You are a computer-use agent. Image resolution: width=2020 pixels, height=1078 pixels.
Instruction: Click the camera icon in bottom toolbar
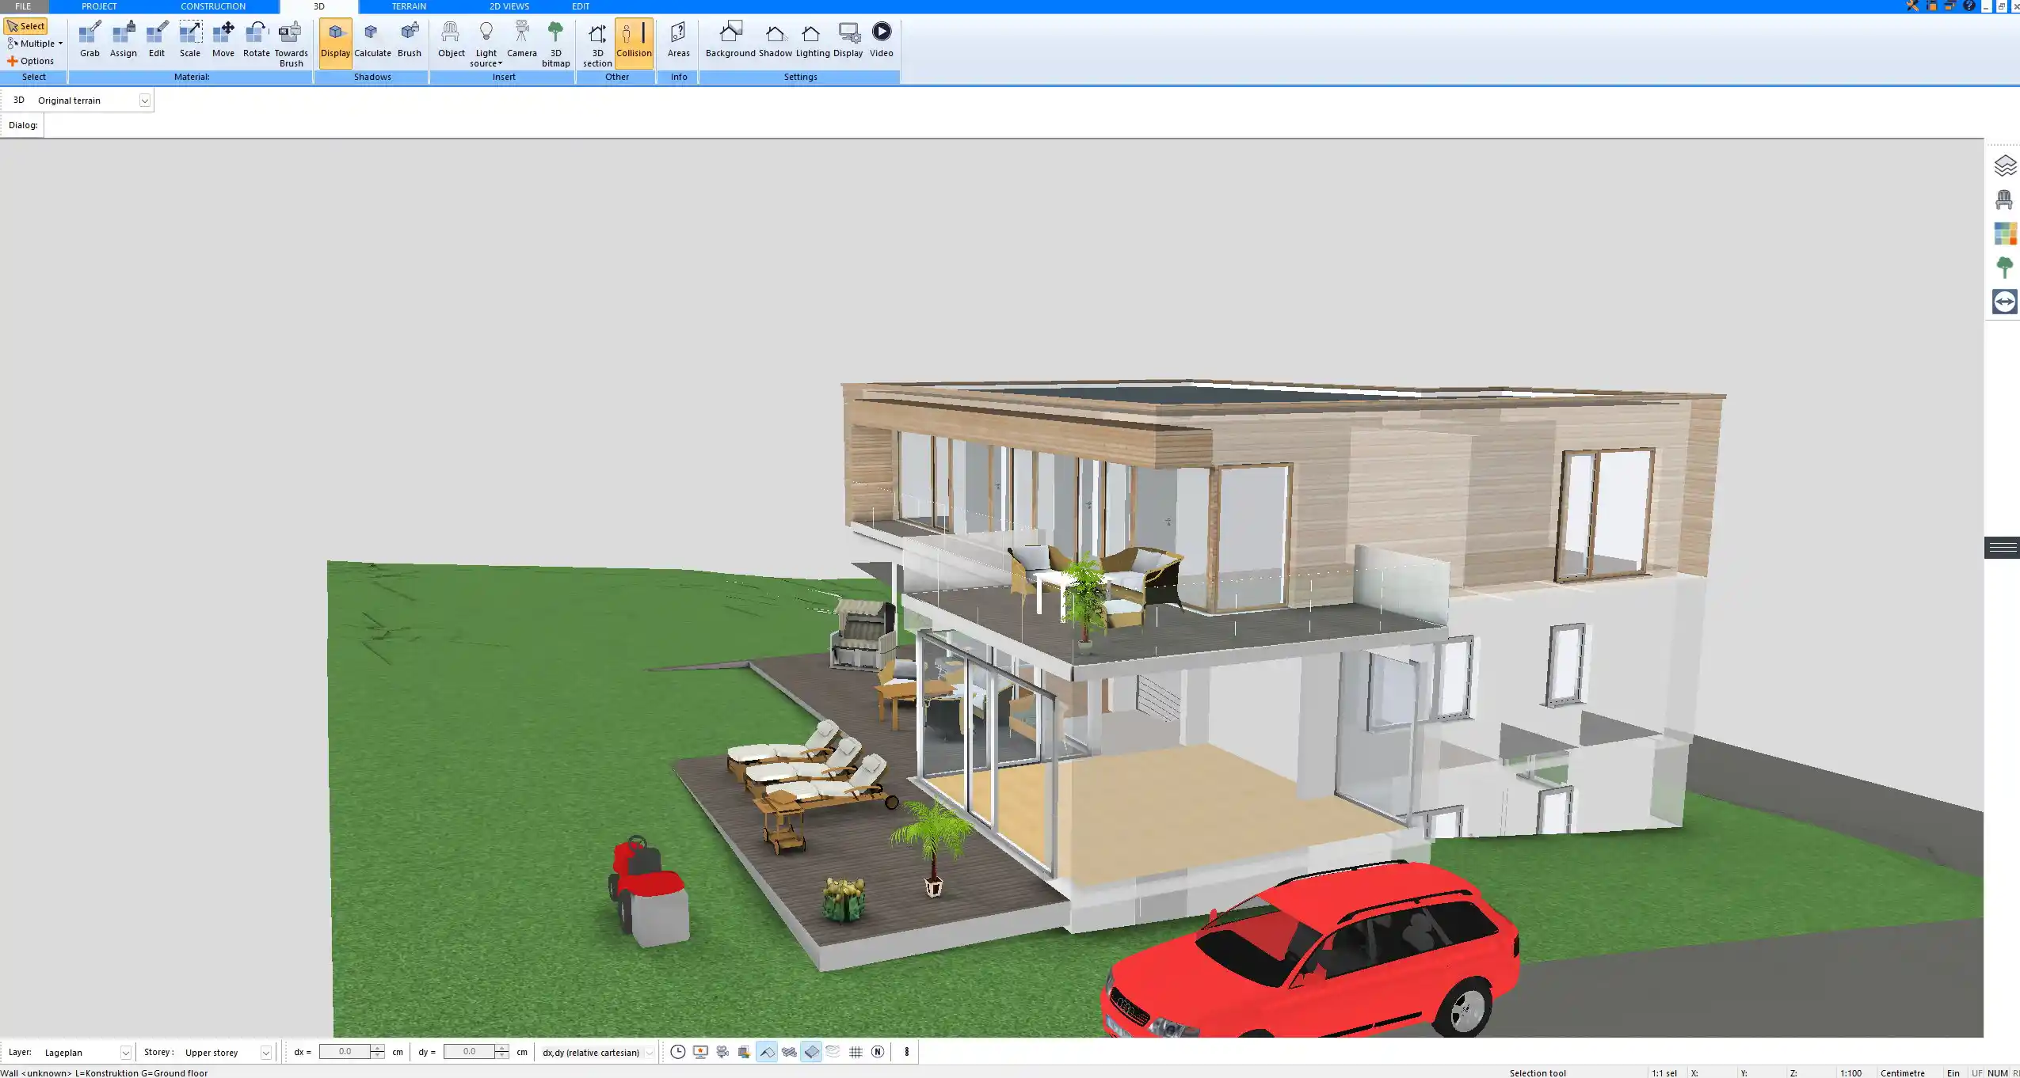tap(722, 1052)
